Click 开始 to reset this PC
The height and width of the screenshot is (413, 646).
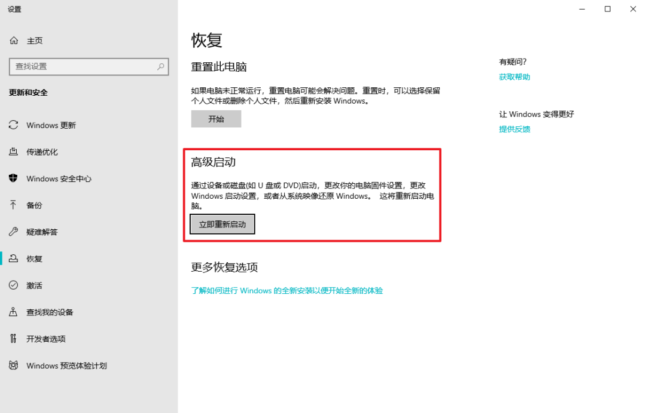point(216,119)
